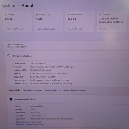Open Microsoft Software License Terms link
Viewport: 129px width, 129px height.
point(30,125)
